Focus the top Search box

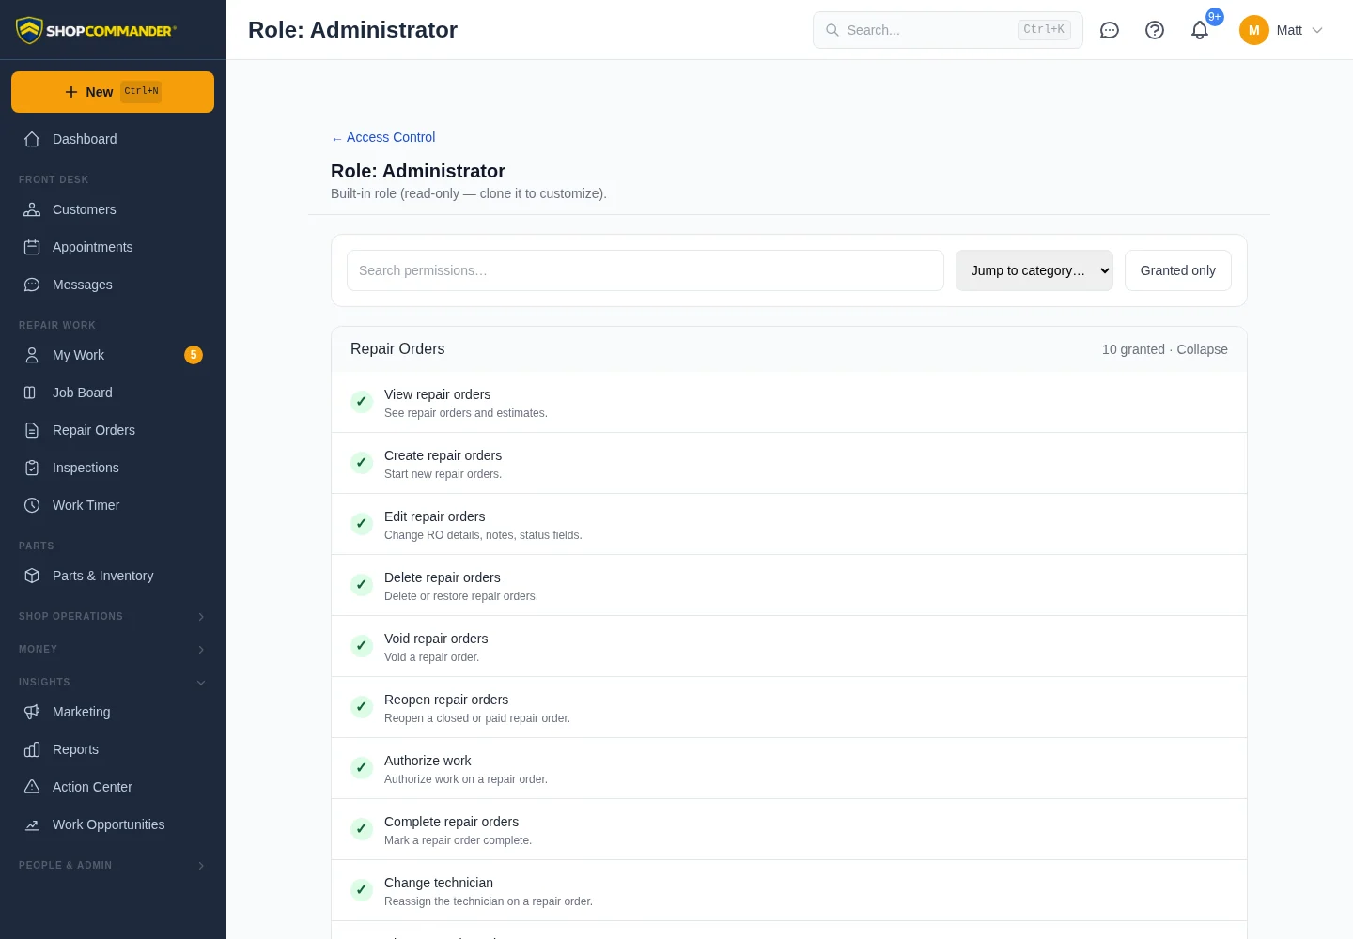click(948, 30)
